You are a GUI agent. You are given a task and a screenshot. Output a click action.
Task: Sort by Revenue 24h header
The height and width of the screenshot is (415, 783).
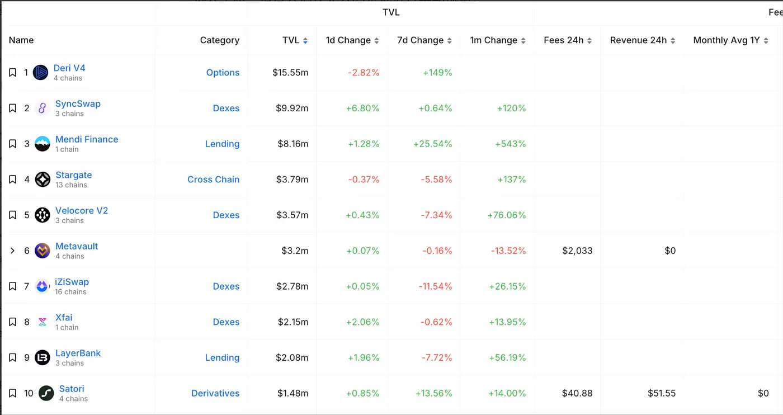pyautogui.click(x=642, y=40)
